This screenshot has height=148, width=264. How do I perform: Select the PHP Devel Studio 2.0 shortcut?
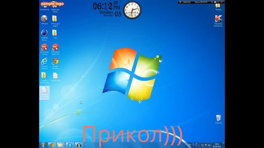pyautogui.click(x=55, y=49)
